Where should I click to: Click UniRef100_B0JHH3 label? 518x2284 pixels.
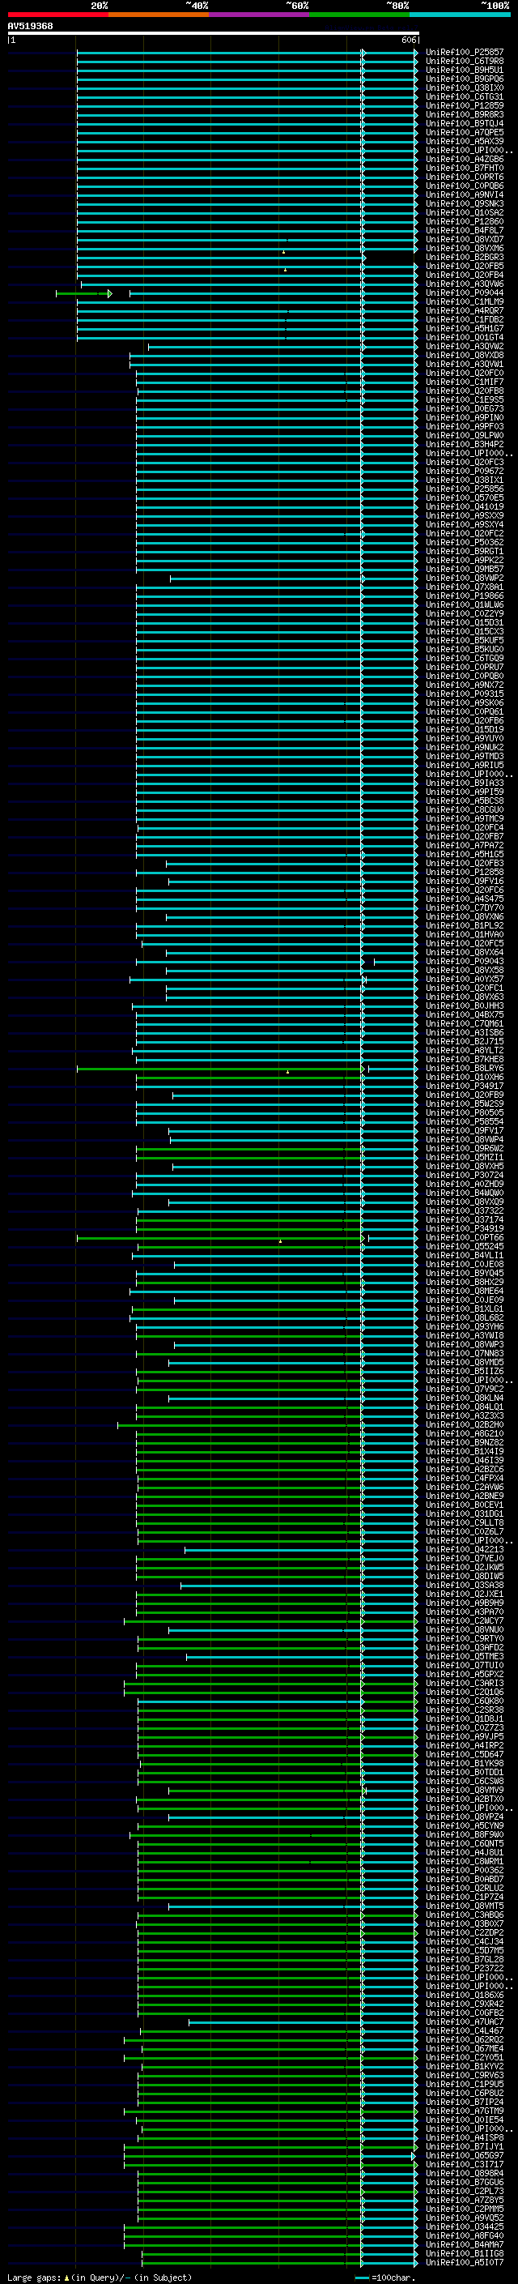pos(464,1005)
